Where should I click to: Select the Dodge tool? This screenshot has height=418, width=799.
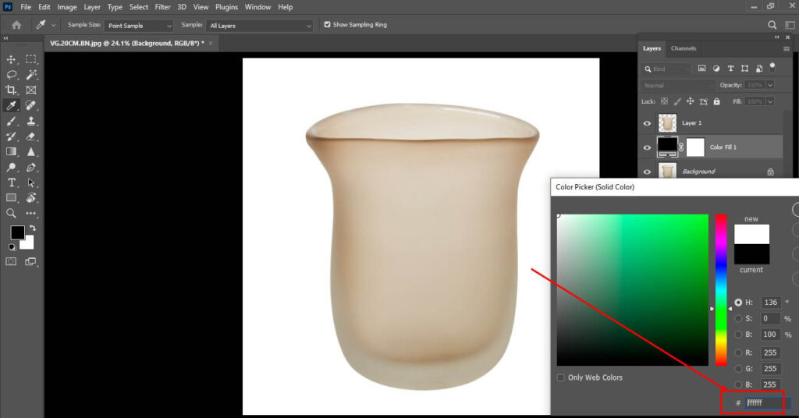click(11, 167)
